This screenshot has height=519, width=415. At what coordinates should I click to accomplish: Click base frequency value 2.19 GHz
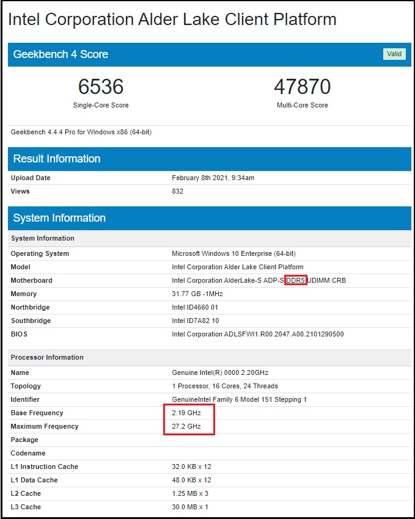pos(186,413)
